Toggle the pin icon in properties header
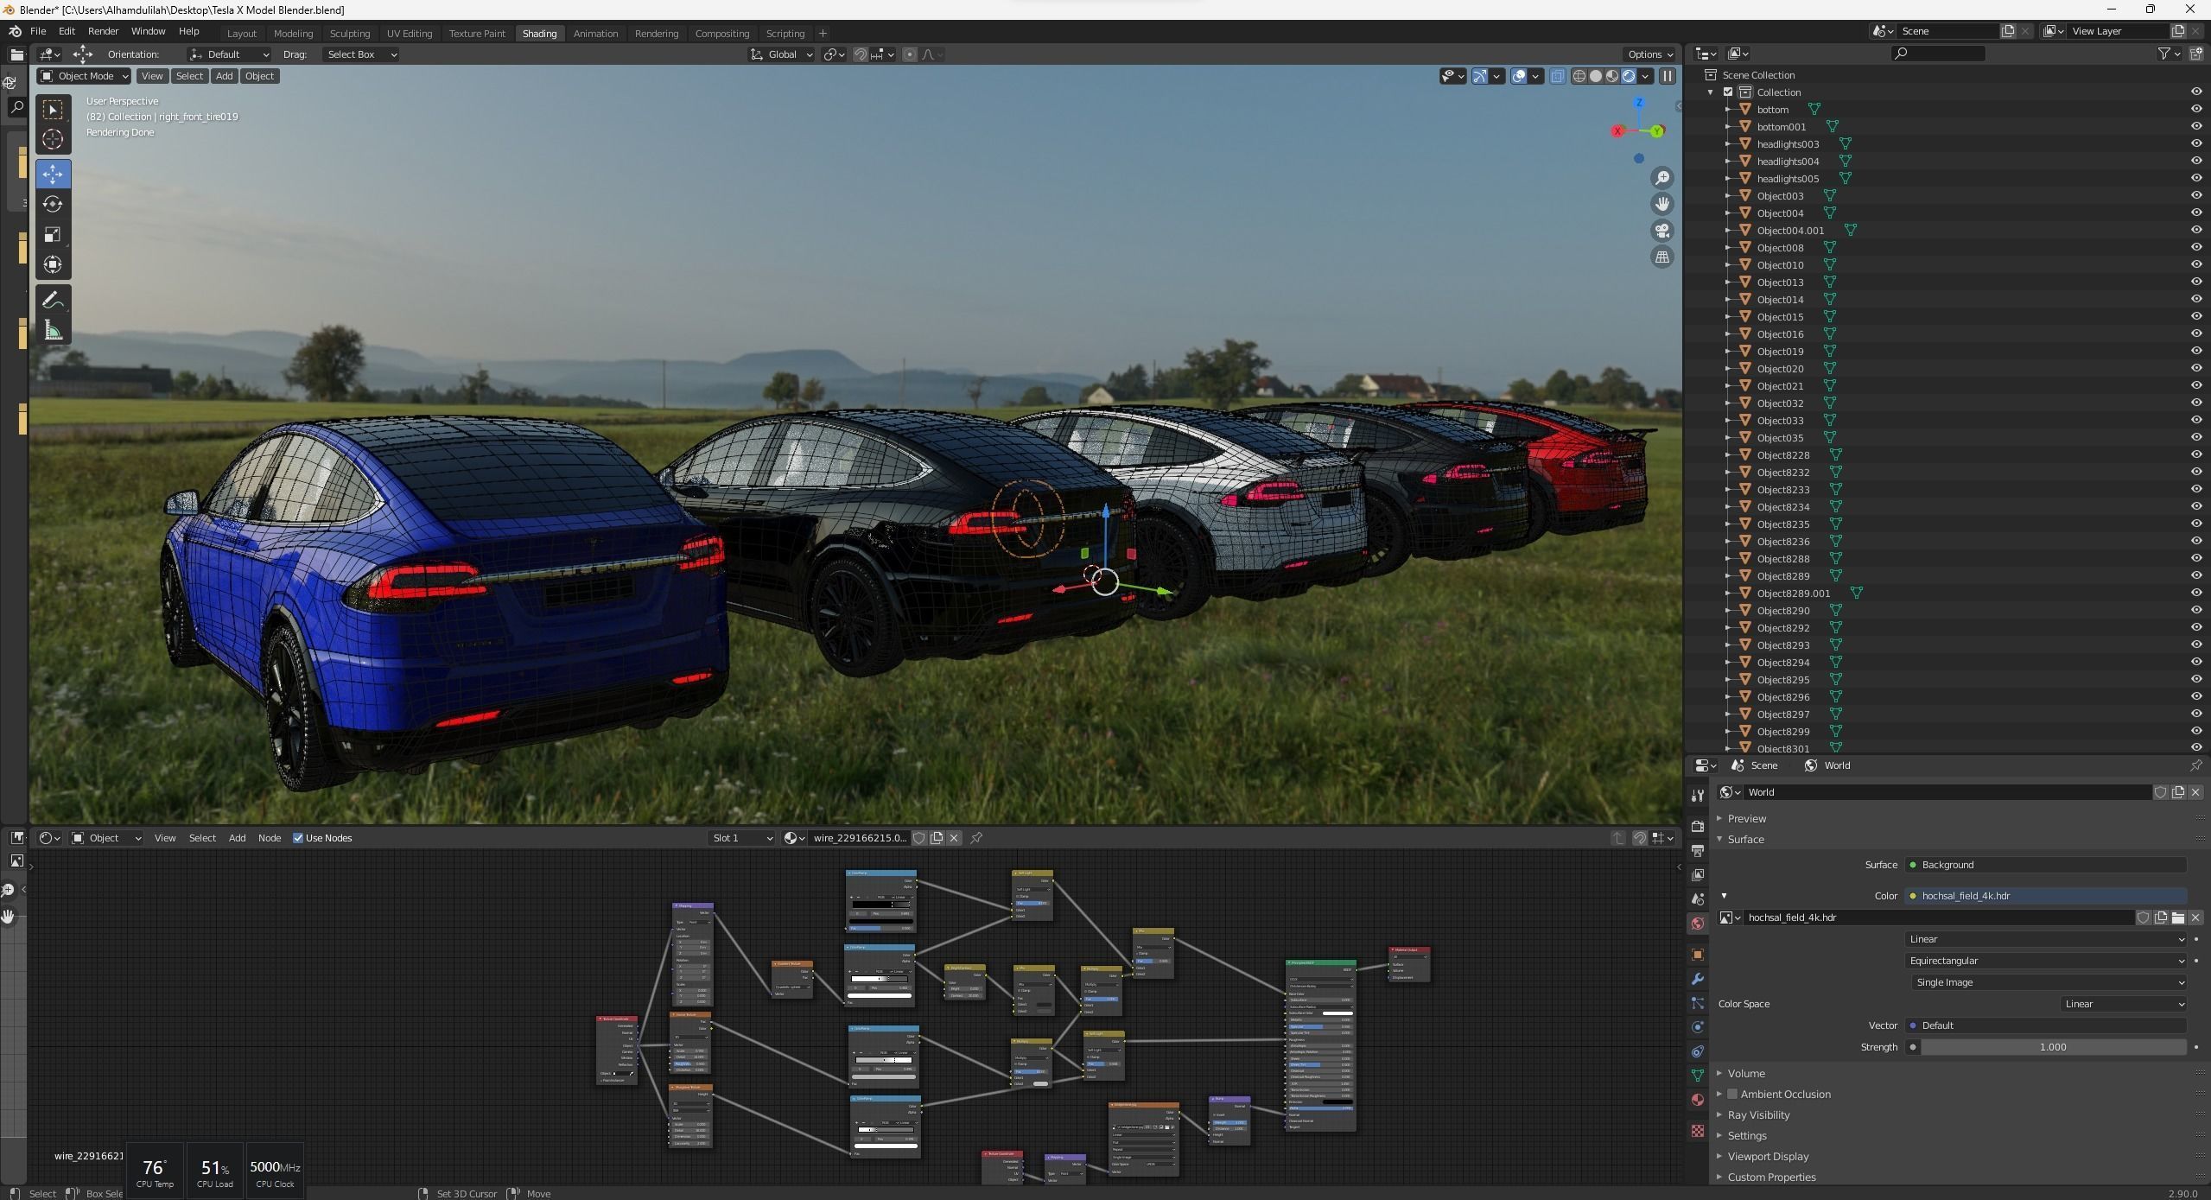 (x=2195, y=765)
